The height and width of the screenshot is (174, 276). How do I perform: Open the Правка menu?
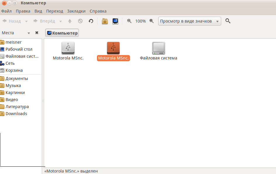pos(23,11)
